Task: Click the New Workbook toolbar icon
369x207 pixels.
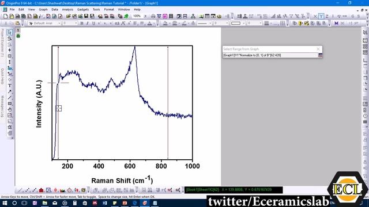Action: pos(18,16)
